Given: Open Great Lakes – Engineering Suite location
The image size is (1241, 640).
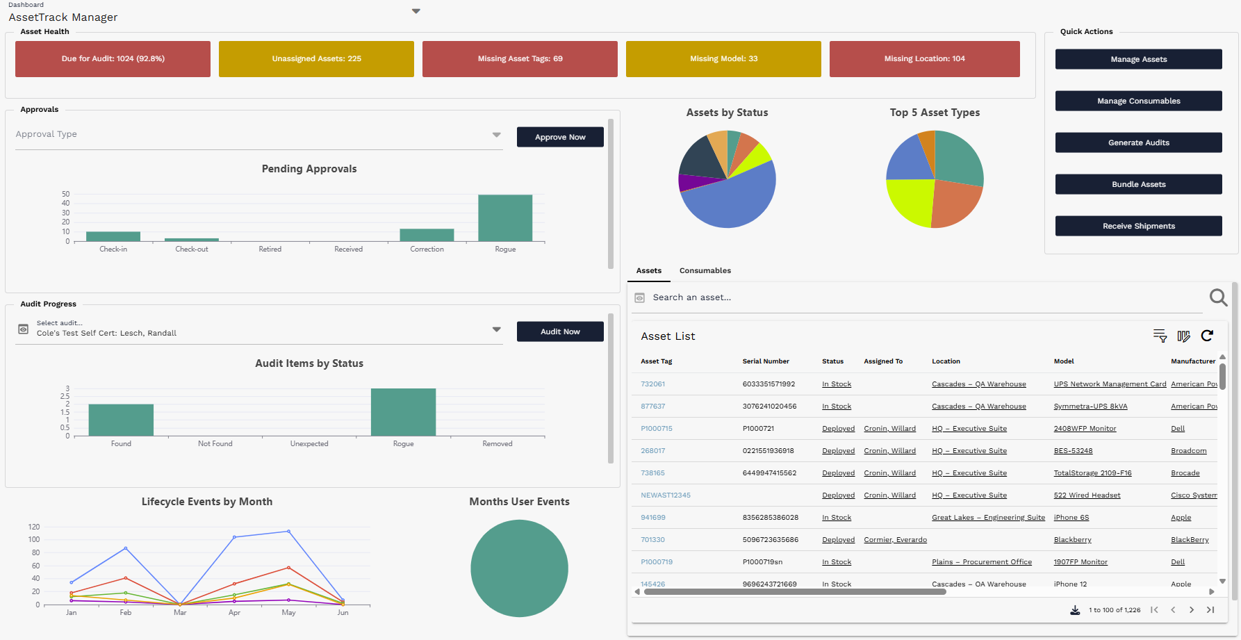Looking at the screenshot, I should [988, 518].
